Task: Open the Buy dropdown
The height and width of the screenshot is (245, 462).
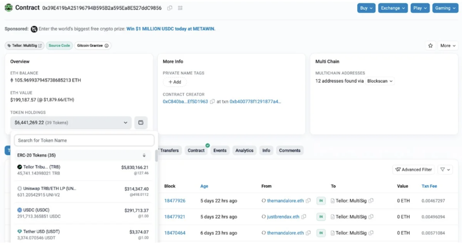Action: click(x=366, y=8)
